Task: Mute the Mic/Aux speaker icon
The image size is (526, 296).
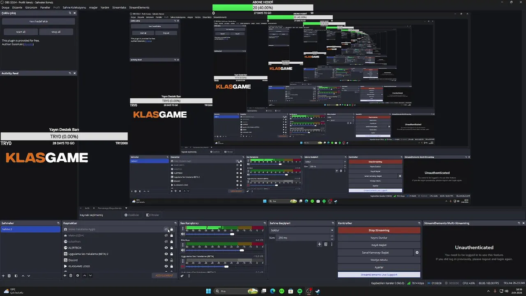Action: pos(183,250)
